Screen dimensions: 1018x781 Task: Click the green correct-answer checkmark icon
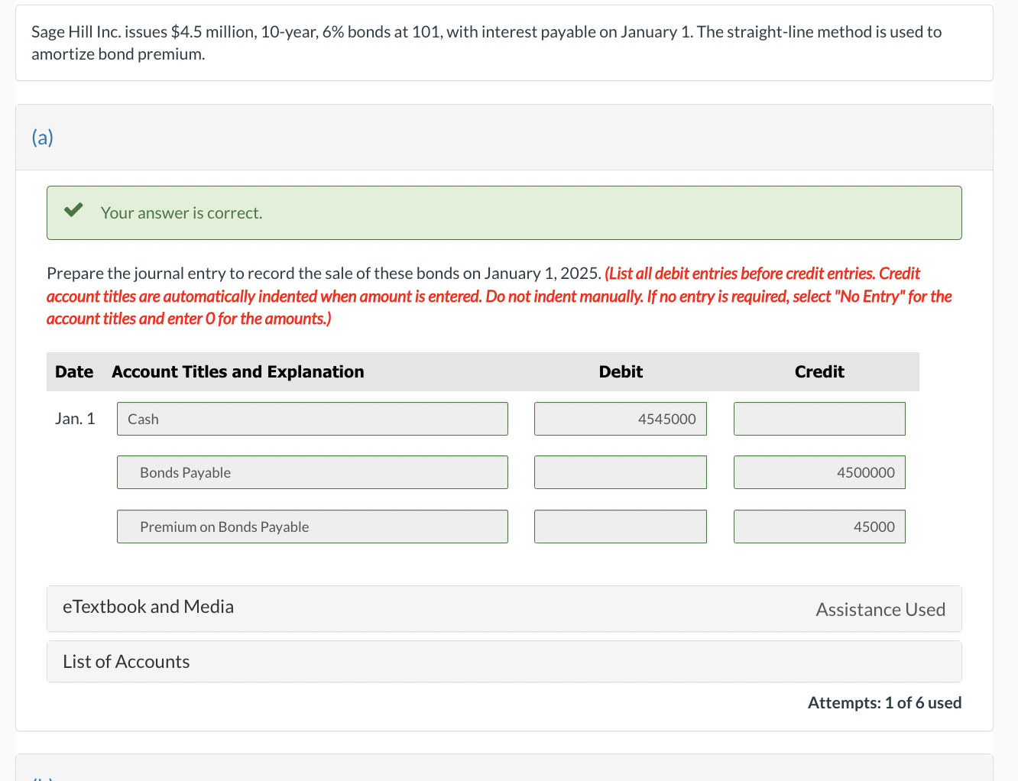tap(73, 210)
